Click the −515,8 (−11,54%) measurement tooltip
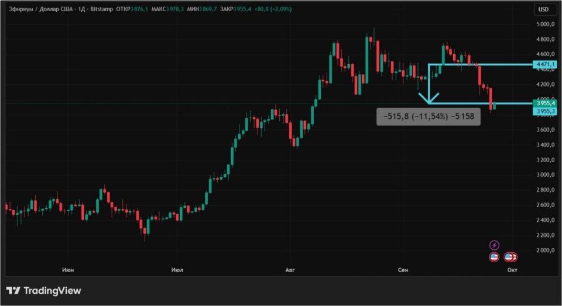 click(x=429, y=116)
